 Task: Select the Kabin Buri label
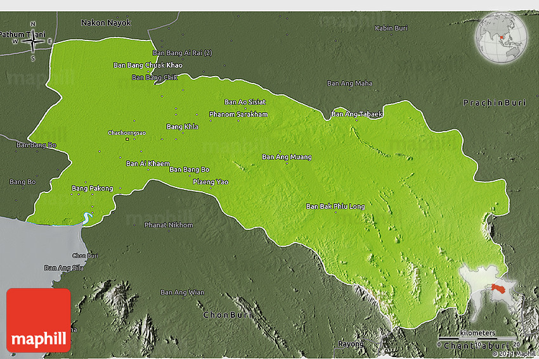(x=391, y=28)
